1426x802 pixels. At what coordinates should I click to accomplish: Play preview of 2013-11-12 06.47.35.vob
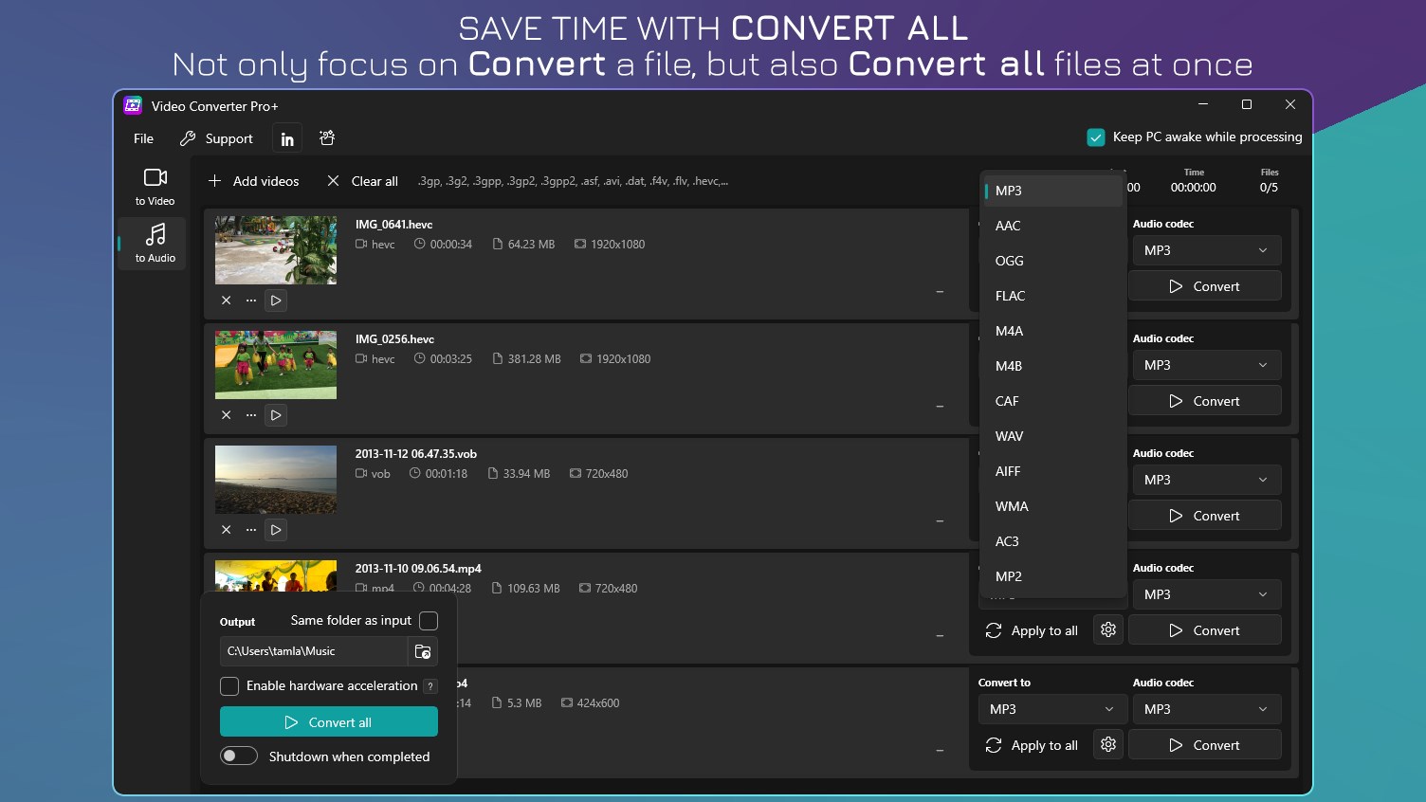[x=276, y=530]
